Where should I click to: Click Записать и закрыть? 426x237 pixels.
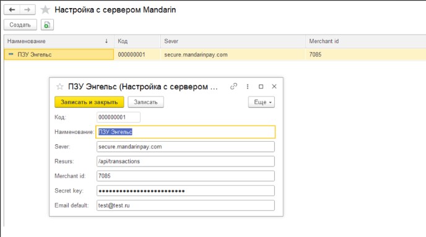click(89, 102)
